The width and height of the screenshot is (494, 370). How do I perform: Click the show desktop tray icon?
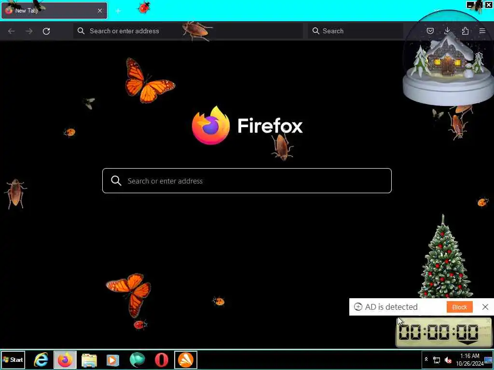tap(488, 359)
